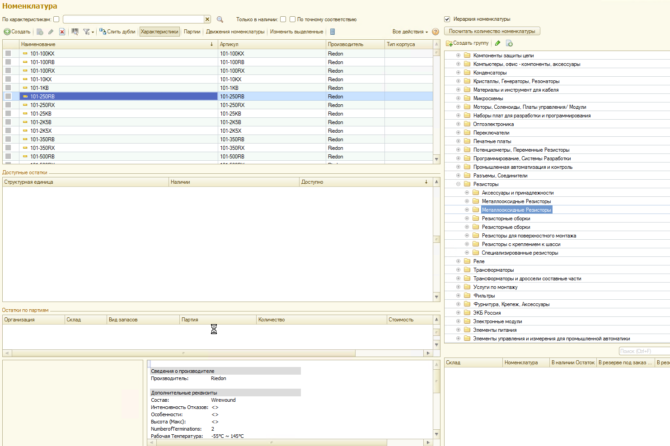Open the help question mark icon
The image size is (670, 446).
[436, 32]
